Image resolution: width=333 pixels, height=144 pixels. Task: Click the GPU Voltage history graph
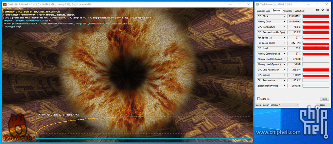tap(316, 75)
